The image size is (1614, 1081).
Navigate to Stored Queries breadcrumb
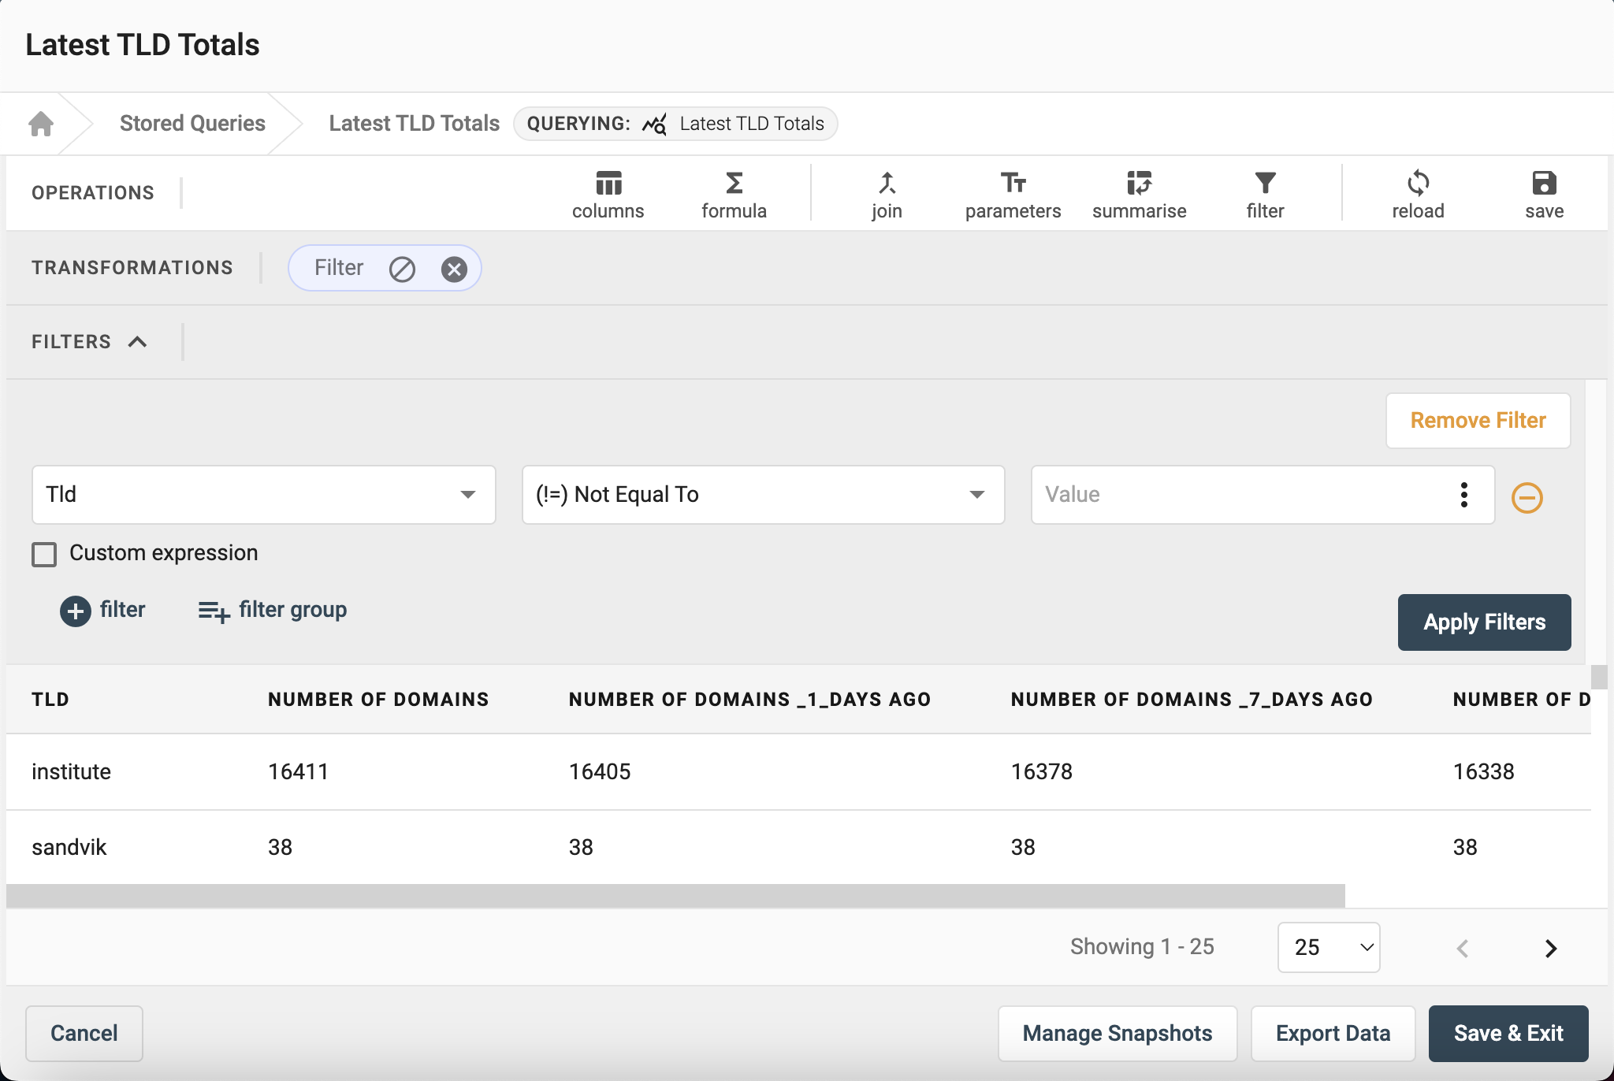192,124
